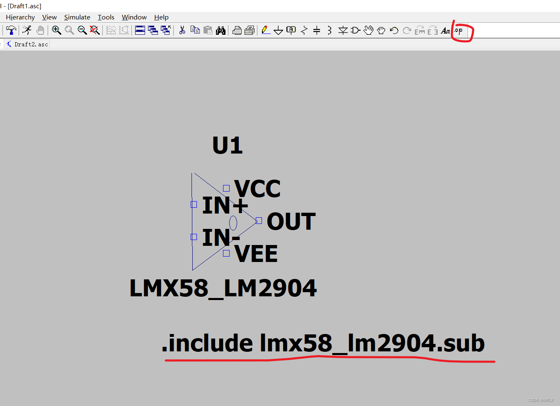Place an Inductor component
The height and width of the screenshot is (406, 560).
pyautogui.click(x=330, y=30)
